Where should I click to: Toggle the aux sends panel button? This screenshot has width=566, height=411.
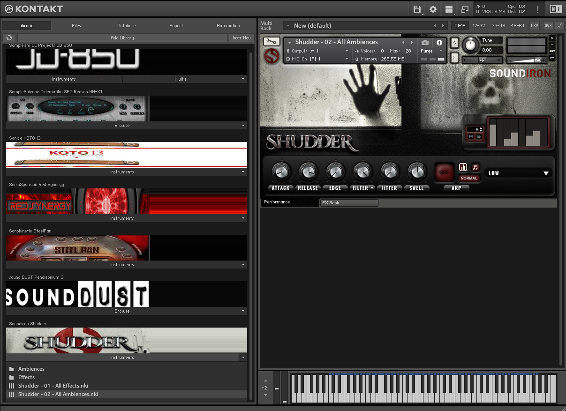click(547, 25)
